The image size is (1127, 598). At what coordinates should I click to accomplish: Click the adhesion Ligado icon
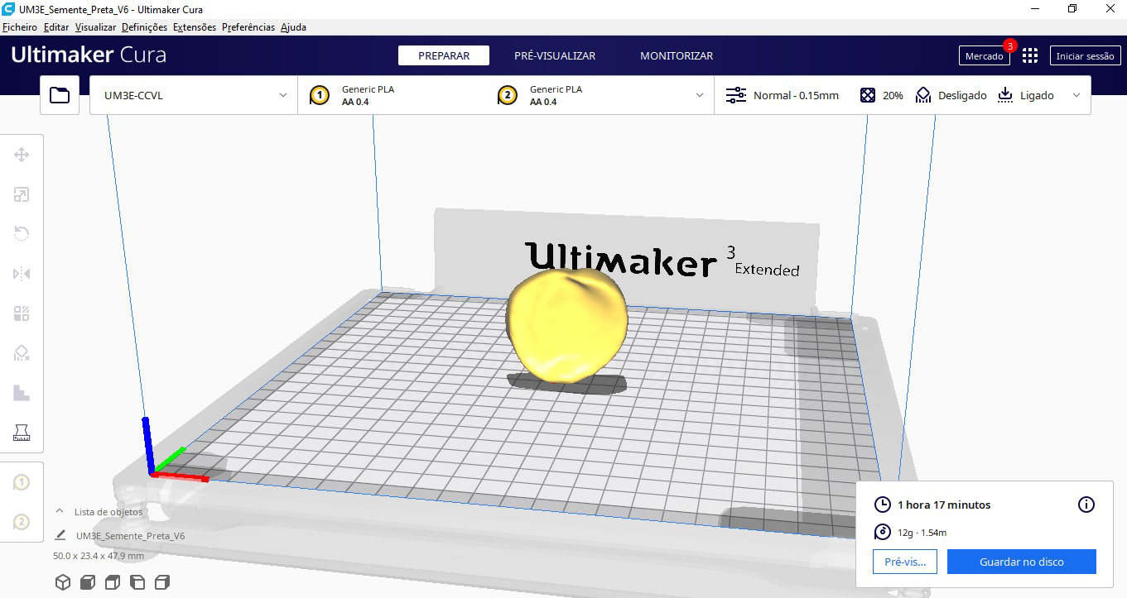click(1005, 95)
